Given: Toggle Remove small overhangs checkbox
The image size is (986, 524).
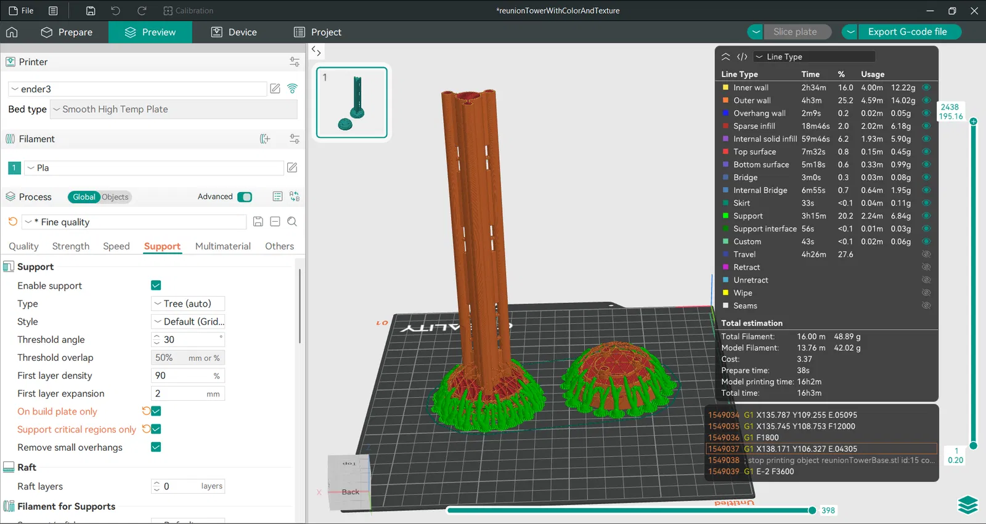Looking at the screenshot, I should (x=156, y=447).
